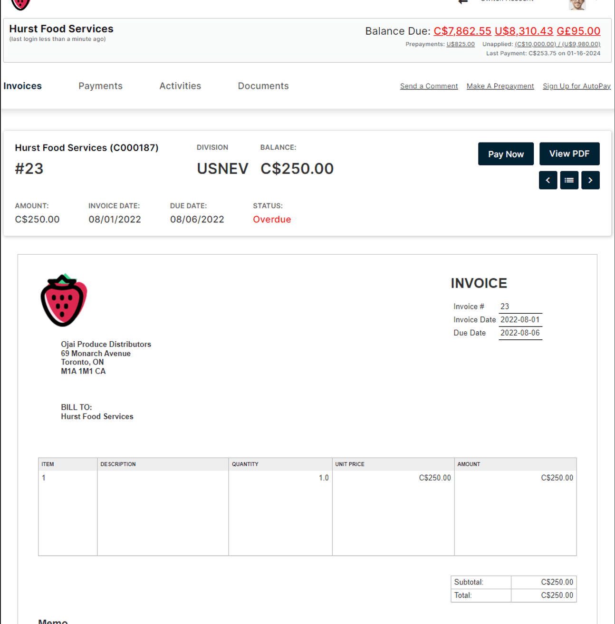Screen dimensions: 615x624
Task: Click the invoice number #23 heading
Action: (29, 169)
